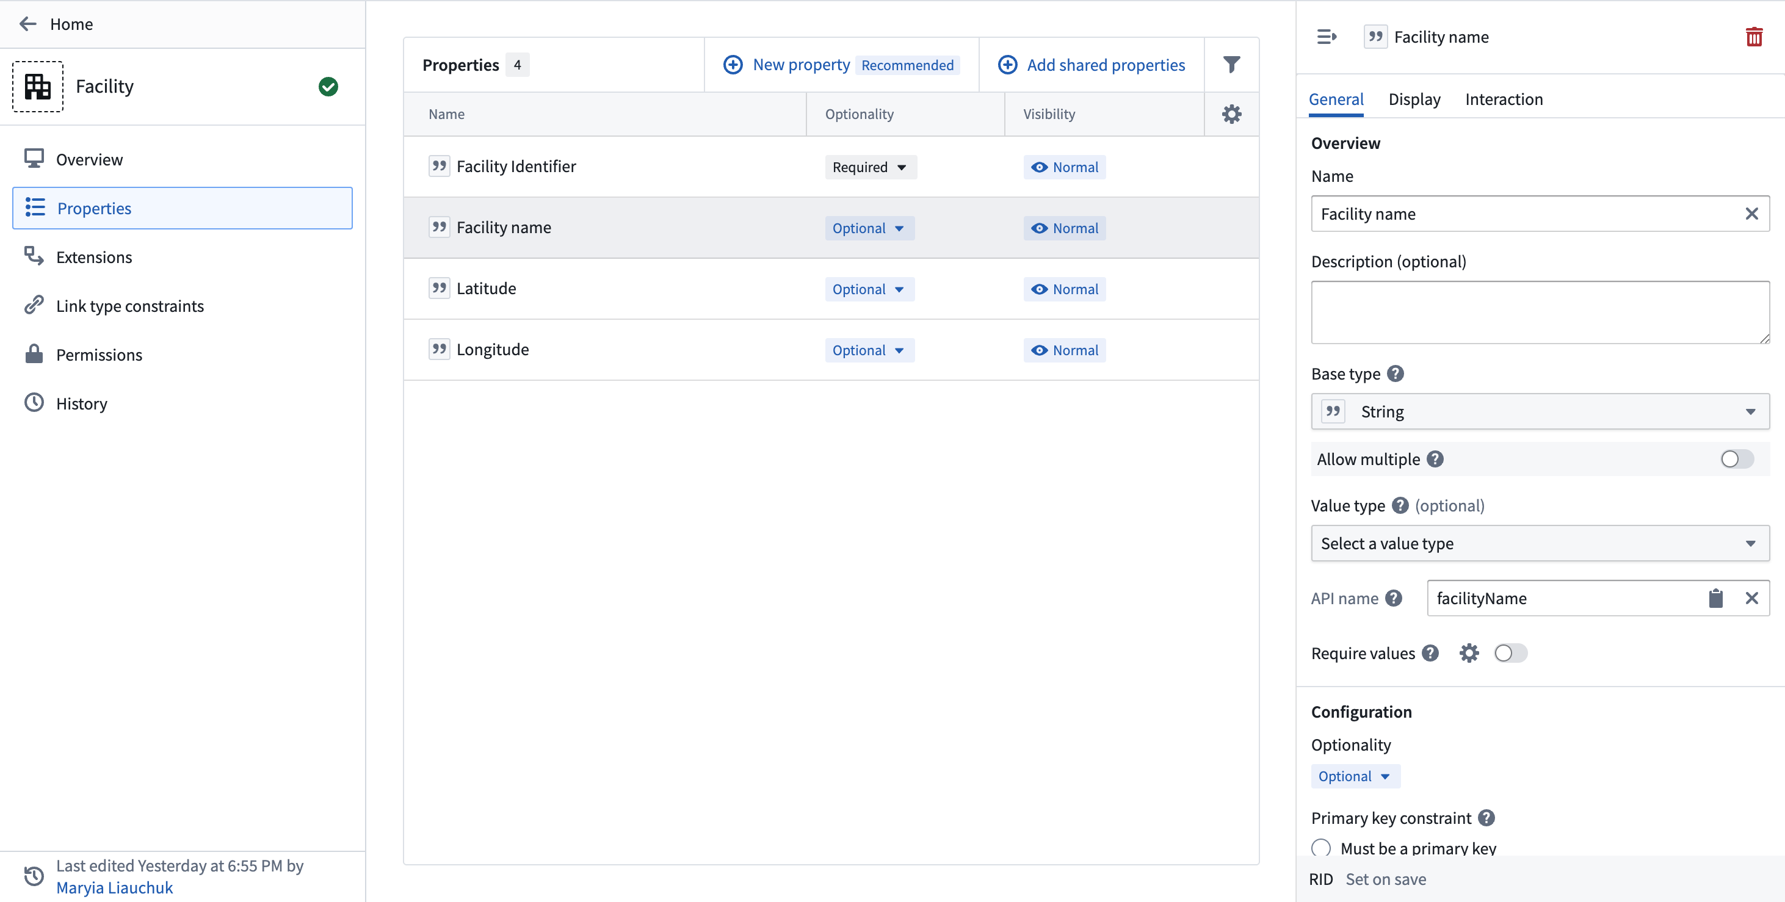Screen dimensions: 1785x902
Task: Click the back arrow next to Home
Action: (x=27, y=24)
